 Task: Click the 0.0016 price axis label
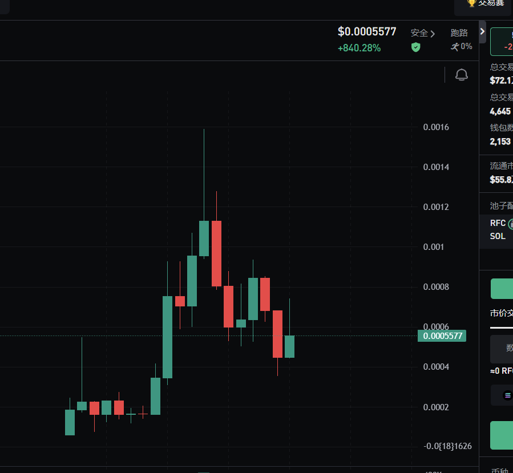click(x=436, y=127)
